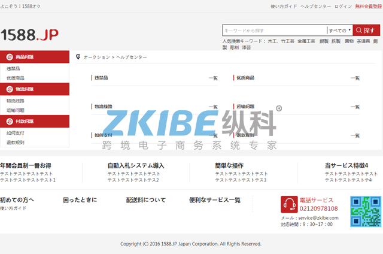Select popular keyword 鉄製
The height and width of the screenshot is (254, 383).
point(336,41)
